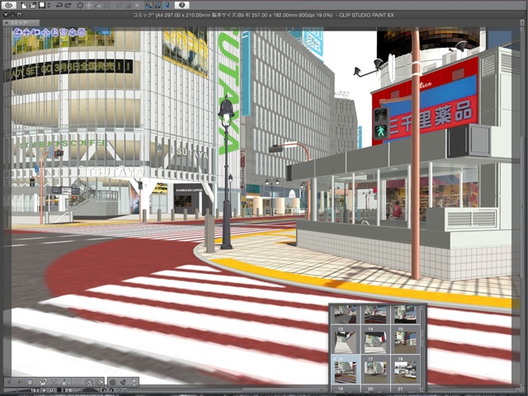Open the help question mark button
Viewport: 528px width, 396px height.
click(181, 5)
